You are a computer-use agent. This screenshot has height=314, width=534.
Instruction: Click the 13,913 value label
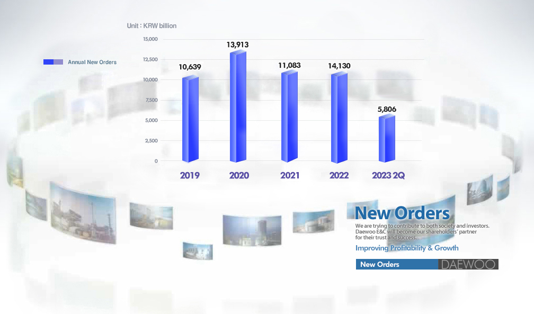(x=237, y=44)
